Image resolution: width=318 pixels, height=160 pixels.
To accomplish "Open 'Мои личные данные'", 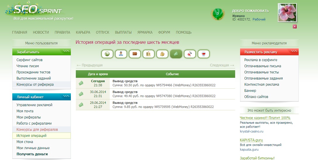I will coord(33,148).
